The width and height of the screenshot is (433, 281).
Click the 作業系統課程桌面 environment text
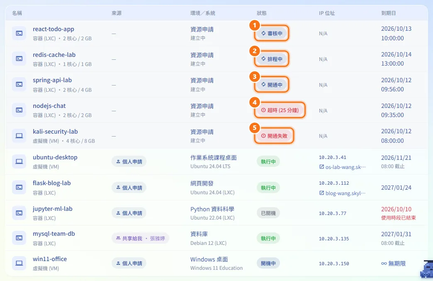[214, 158]
